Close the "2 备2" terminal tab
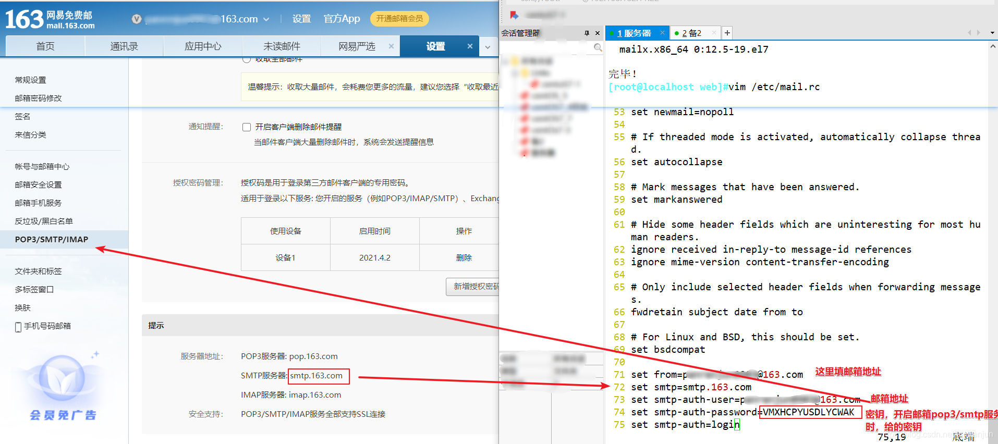 pyautogui.click(x=714, y=32)
